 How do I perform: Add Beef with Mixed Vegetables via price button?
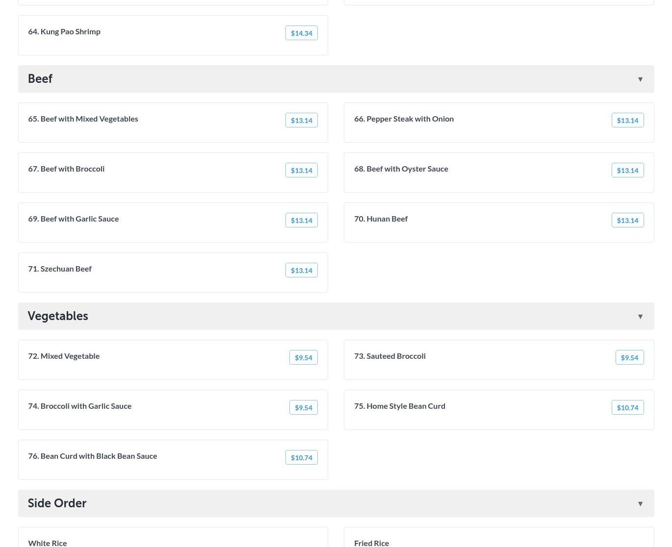[x=301, y=121]
